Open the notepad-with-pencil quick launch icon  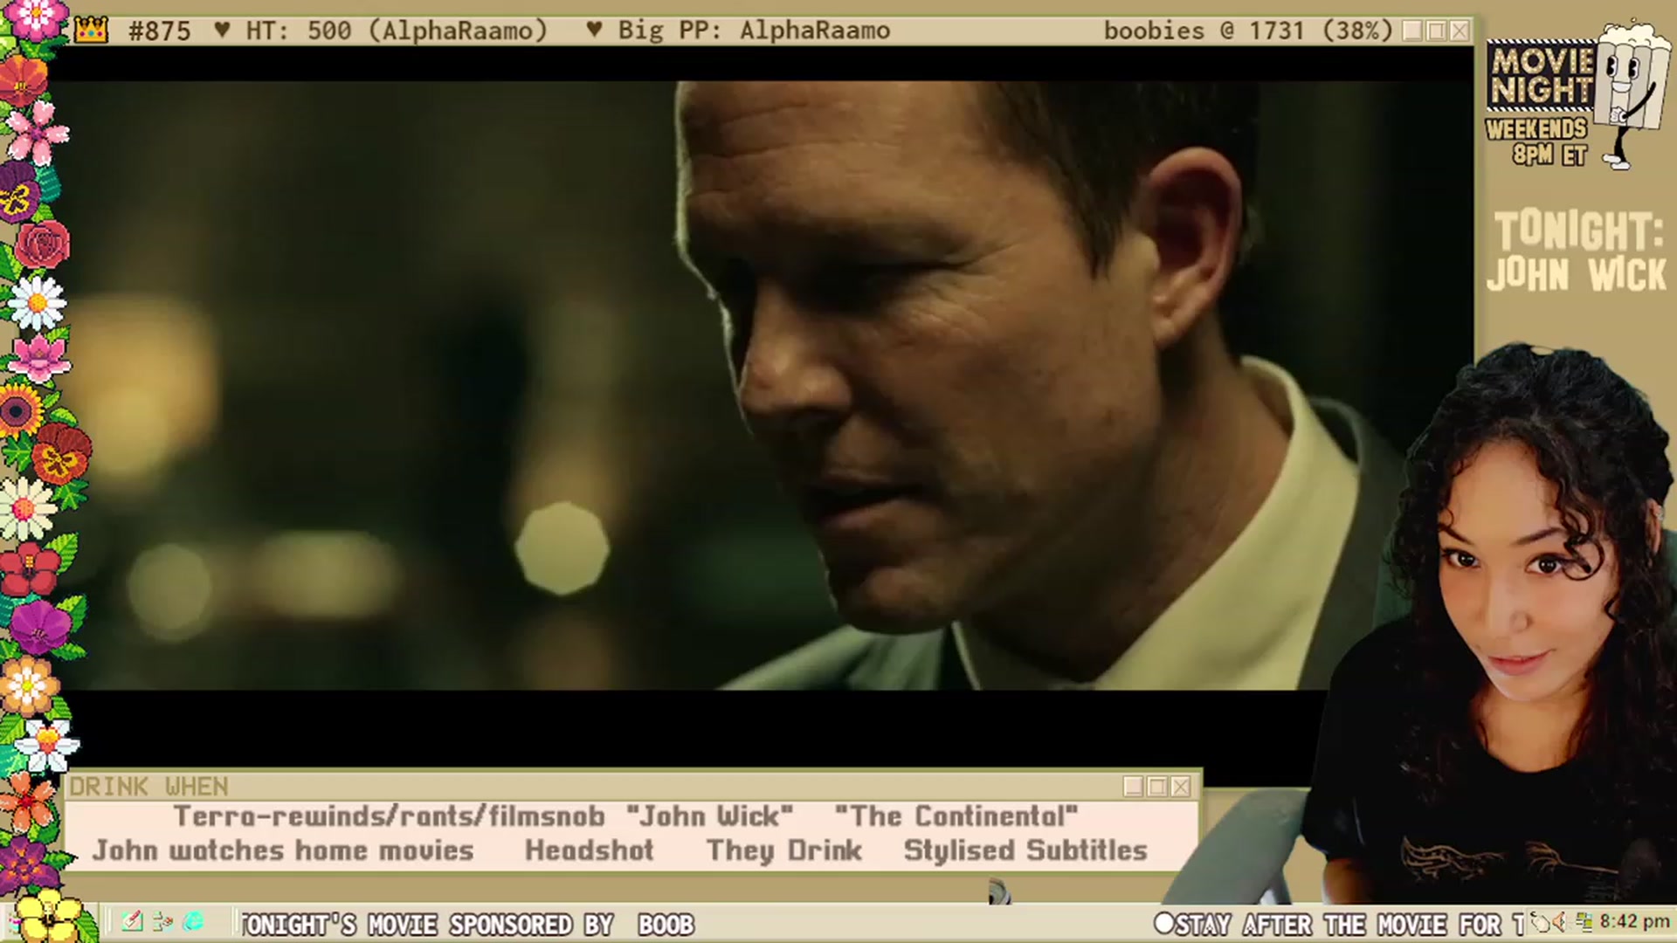(x=132, y=921)
